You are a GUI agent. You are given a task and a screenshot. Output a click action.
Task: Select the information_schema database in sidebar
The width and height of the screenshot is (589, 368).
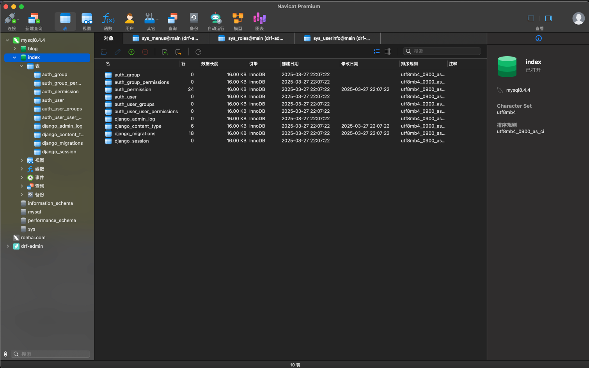(x=50, y=203)
